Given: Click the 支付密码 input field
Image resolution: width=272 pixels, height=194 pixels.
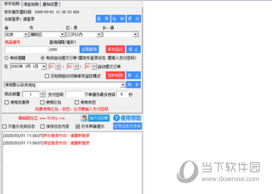Looking at the screenshot, I should click(75, 94).
